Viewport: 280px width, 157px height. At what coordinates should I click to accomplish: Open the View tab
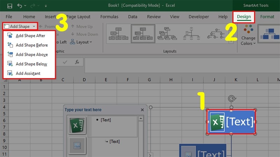pyautogui.click(x=174, y=17)
